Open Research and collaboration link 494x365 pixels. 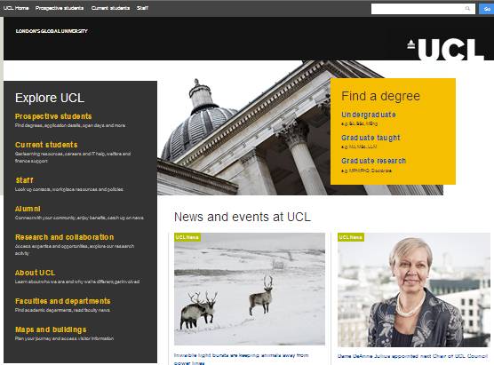pyautogui.click(x=64, y=237)
